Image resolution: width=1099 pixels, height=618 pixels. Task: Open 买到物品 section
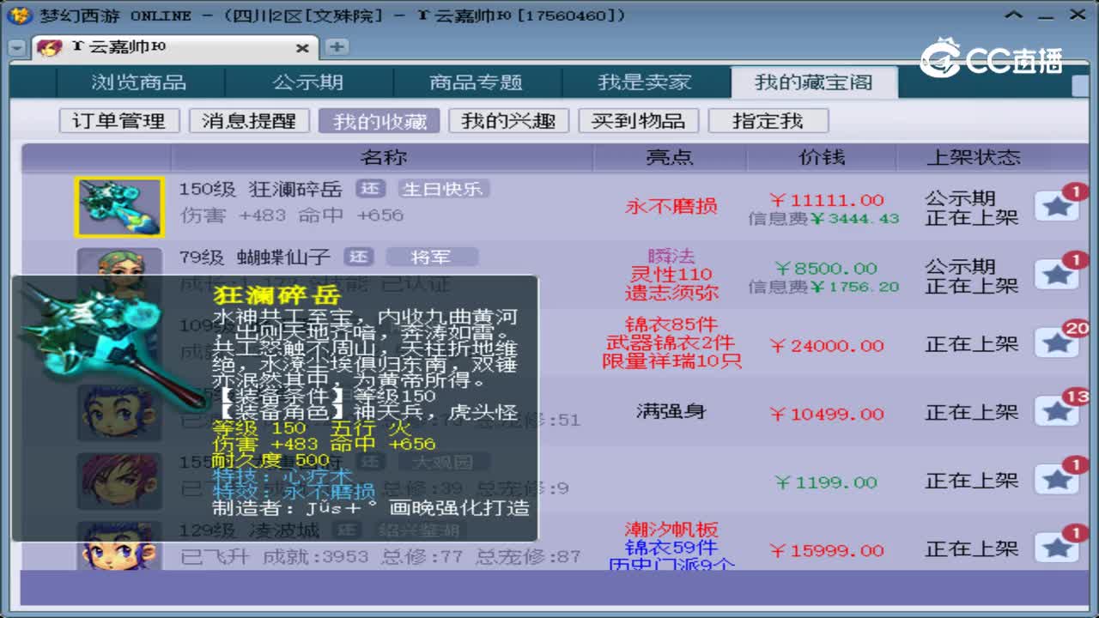[x=638, y=121]
